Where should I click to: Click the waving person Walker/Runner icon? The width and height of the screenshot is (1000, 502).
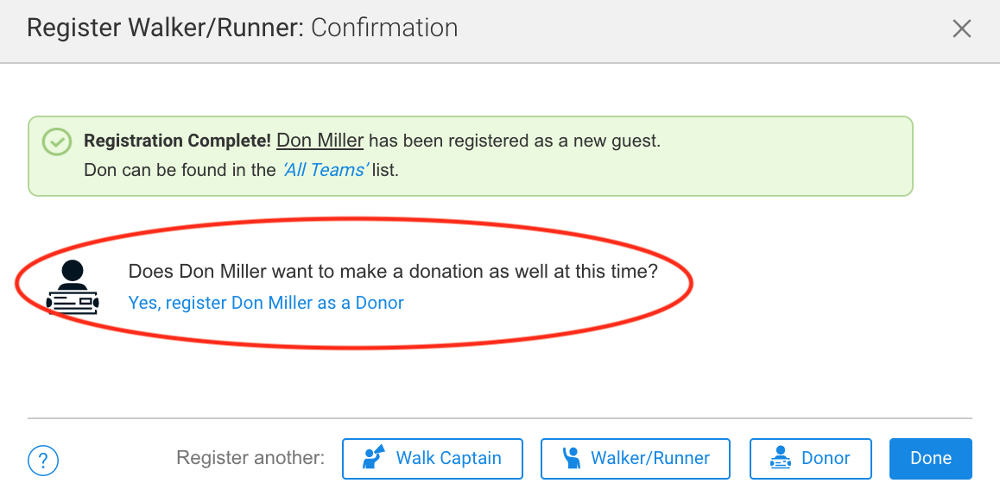(x=571, y=458)
